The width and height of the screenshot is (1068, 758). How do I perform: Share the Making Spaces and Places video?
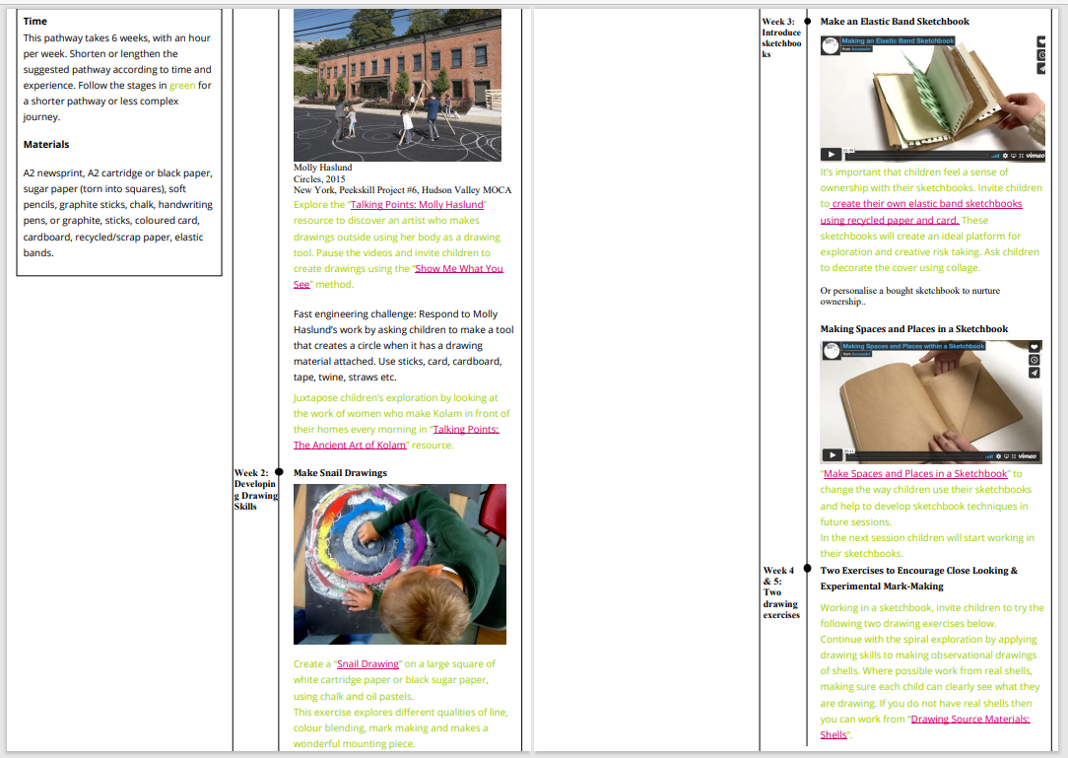coord(1034,373)
